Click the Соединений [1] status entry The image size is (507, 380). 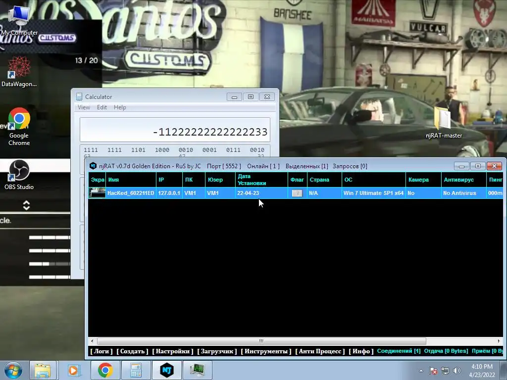tap(399, 351)
